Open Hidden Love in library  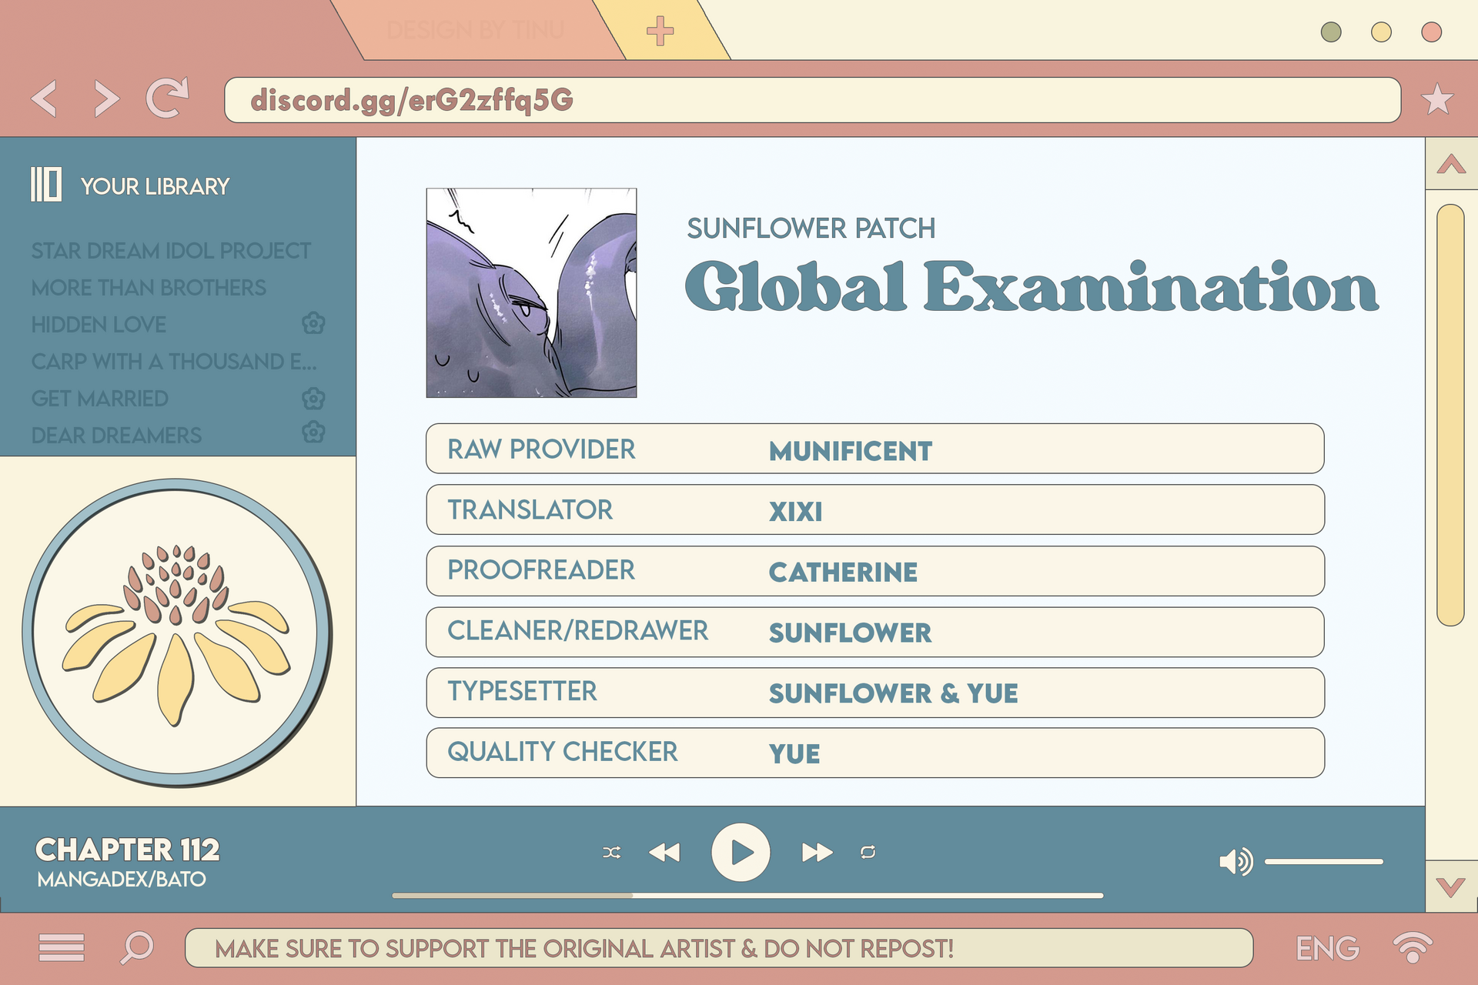point(99,325)
